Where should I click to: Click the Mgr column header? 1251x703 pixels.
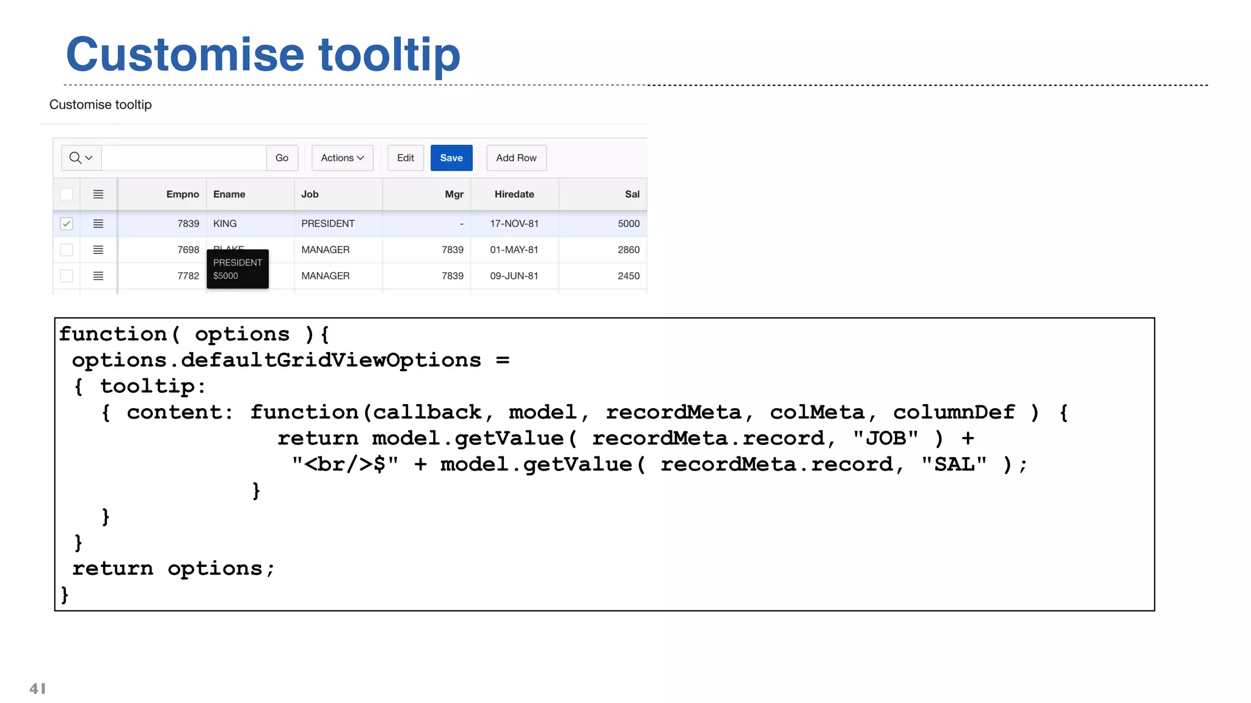[x=426, y=194]
